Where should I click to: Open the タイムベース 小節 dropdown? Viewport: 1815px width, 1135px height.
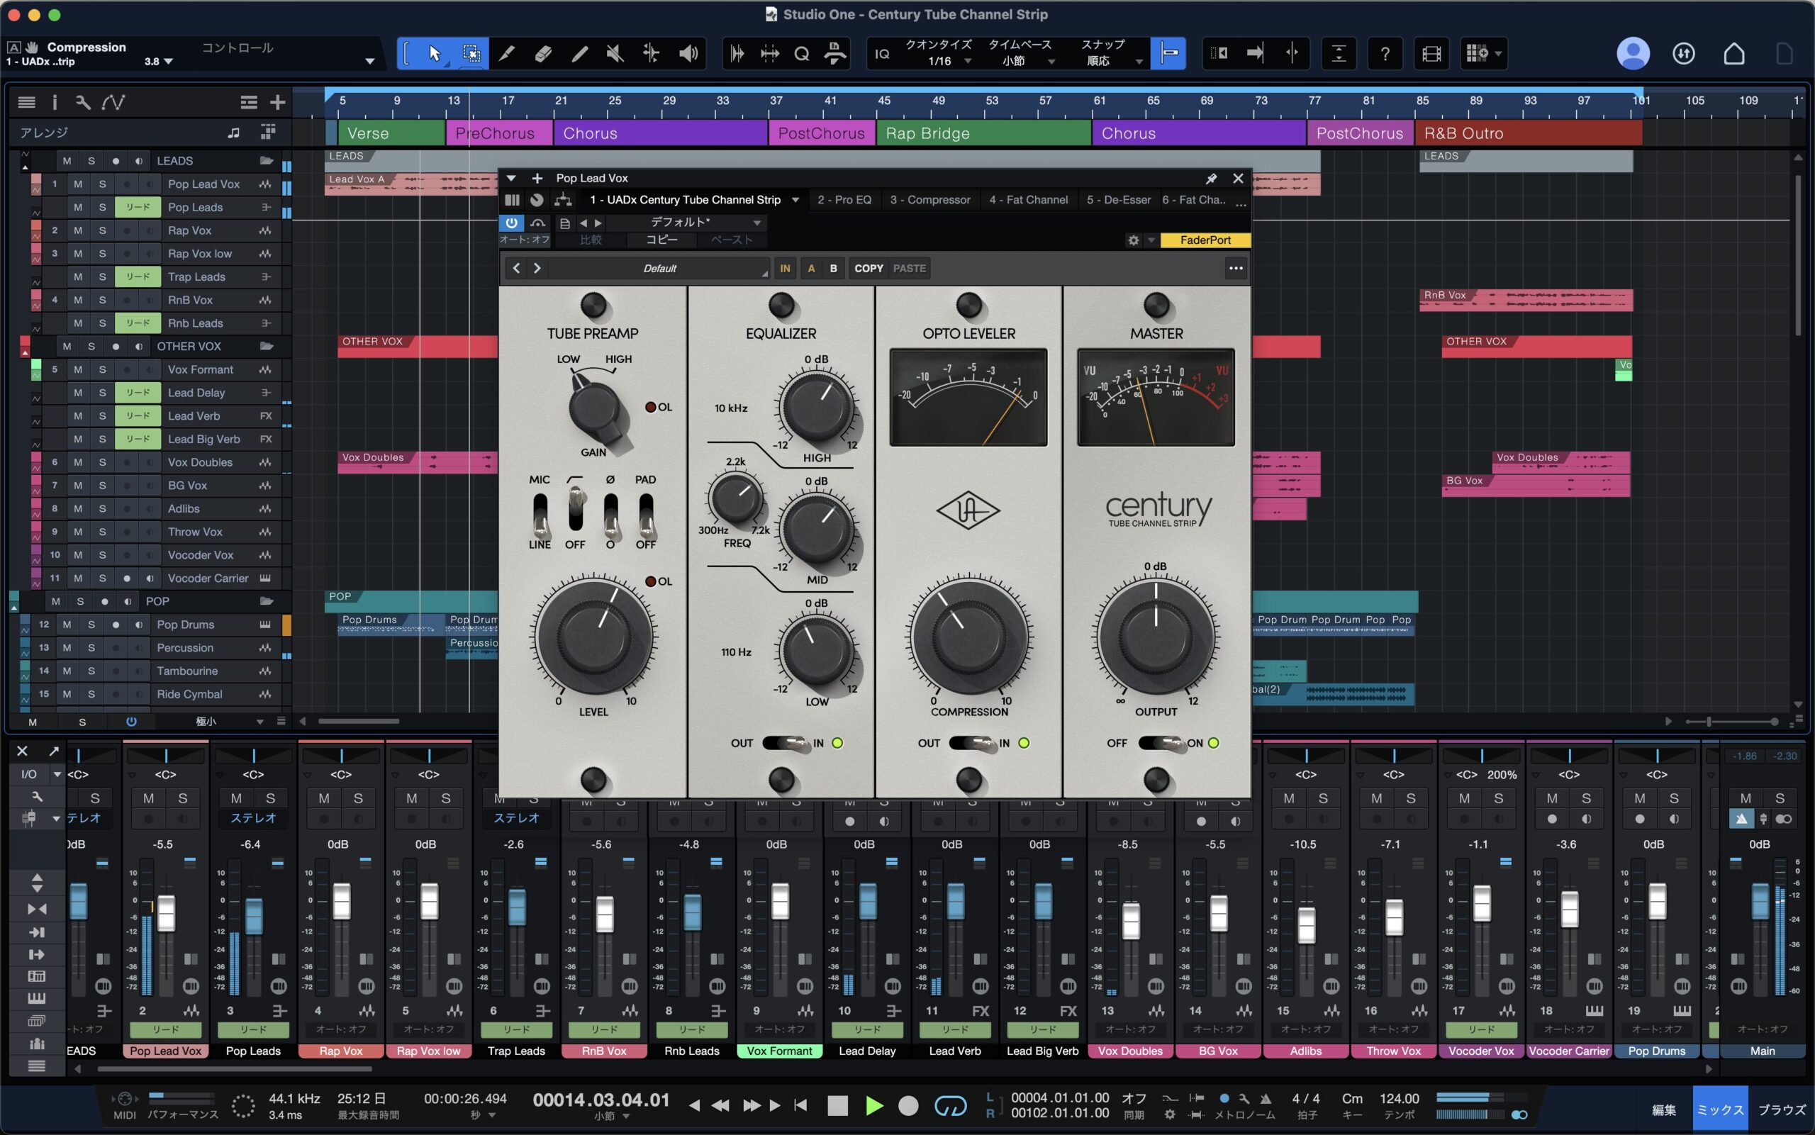(x=1021, y=53)
